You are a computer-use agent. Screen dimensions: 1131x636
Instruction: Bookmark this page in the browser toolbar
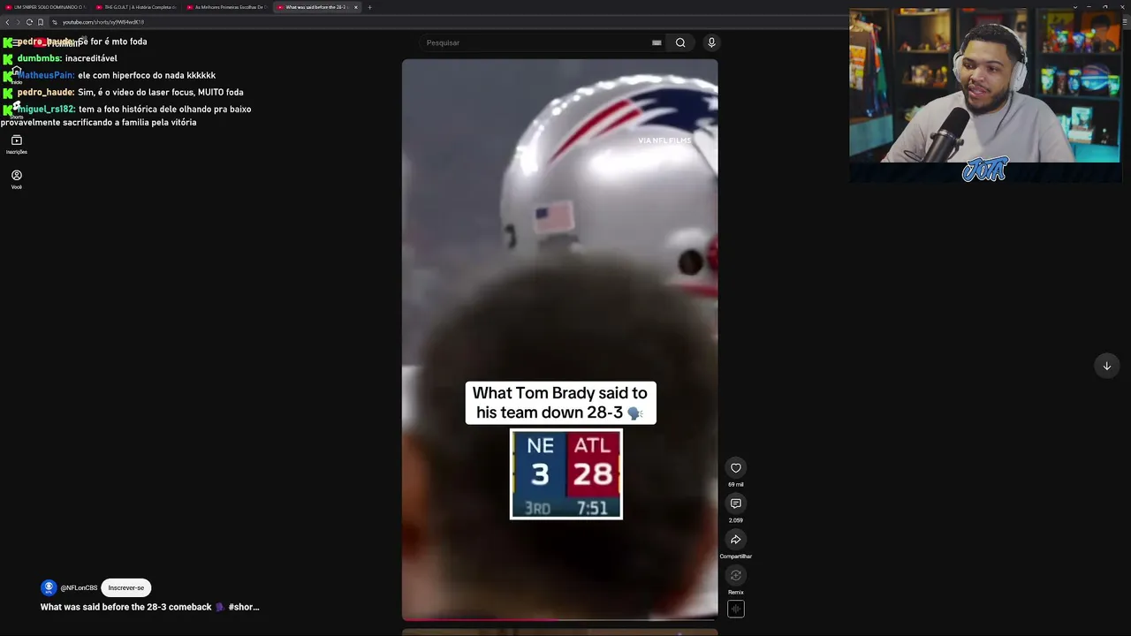click(x=41, y=22)
